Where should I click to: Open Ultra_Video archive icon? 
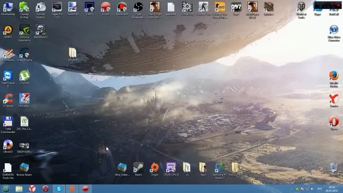click(122, 169)
